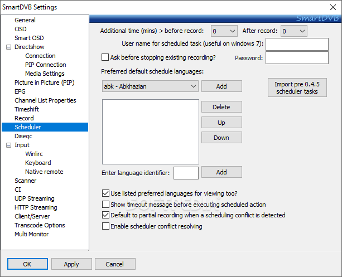Click the Delete language button
The width and height of the screenshot is (342, 277).
pyautogui.click(x=221, y=107)
